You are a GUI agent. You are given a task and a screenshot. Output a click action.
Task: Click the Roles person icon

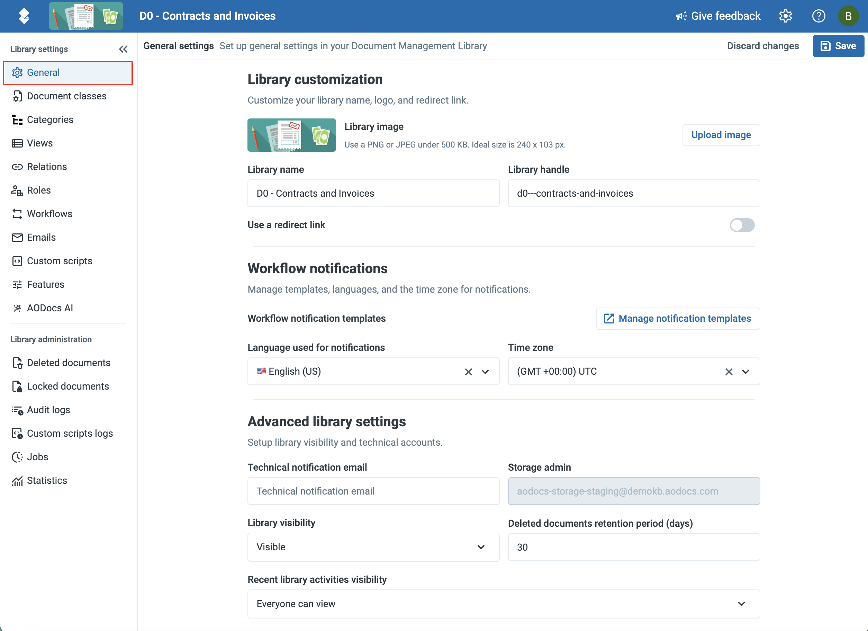[17, 190]
